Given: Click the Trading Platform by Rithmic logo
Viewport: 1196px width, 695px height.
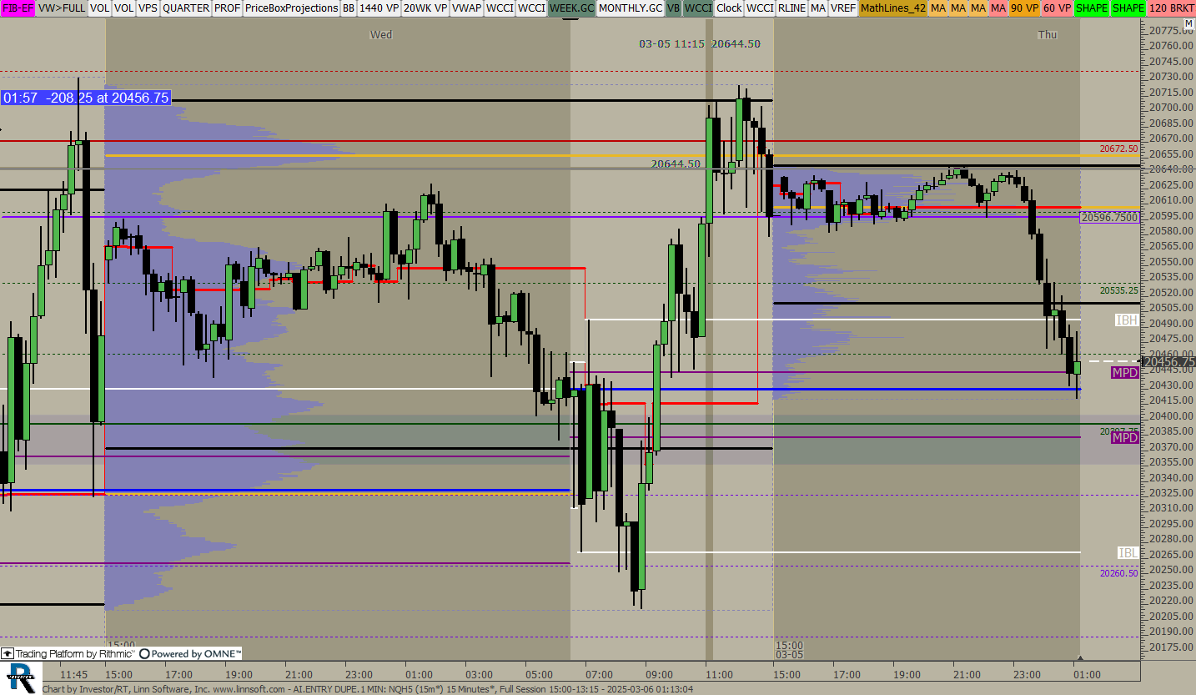Looking at the screenshot, I should [x=68, y=654].
